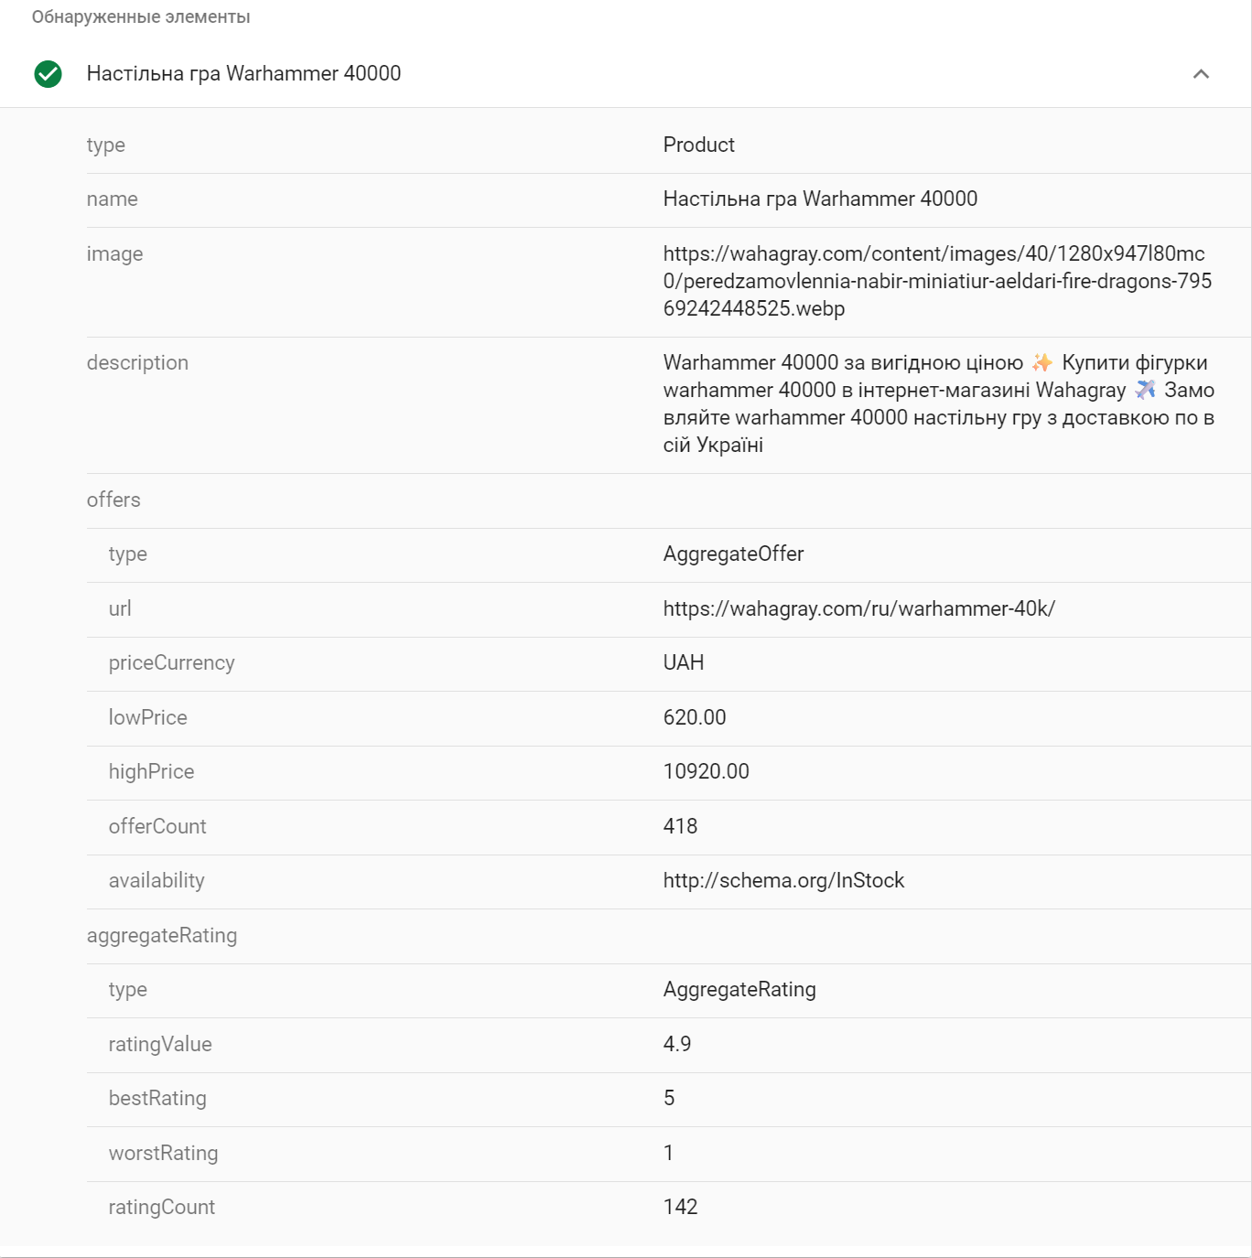Screen dimensions: 1252x1258
Task: Select the 'AggregateOffer' type value
Action: pos(733,554)
